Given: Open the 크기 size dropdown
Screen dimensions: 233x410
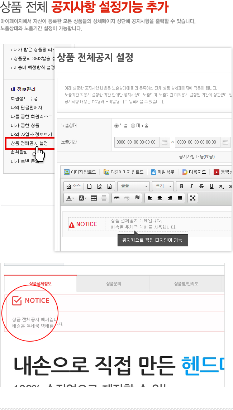Looking at the screenshot, I should coord(163,187).
